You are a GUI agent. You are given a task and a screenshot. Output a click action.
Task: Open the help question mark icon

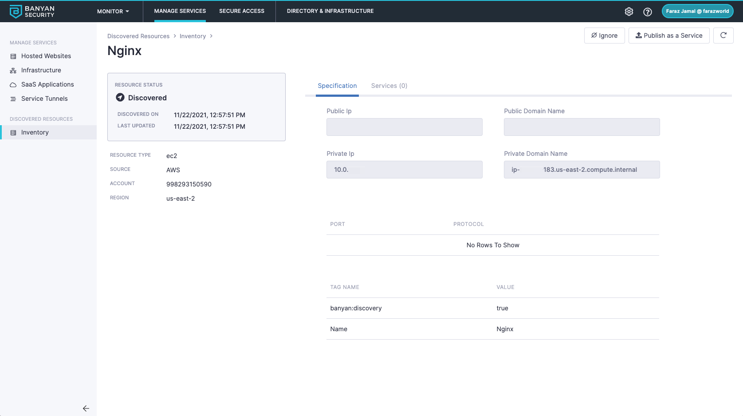[648, 12]
